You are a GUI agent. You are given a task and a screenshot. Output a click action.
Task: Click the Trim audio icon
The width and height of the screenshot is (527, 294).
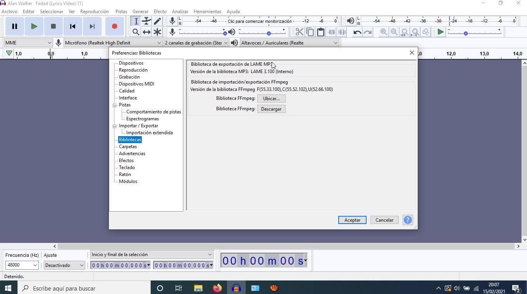click(x=331, y=32)
